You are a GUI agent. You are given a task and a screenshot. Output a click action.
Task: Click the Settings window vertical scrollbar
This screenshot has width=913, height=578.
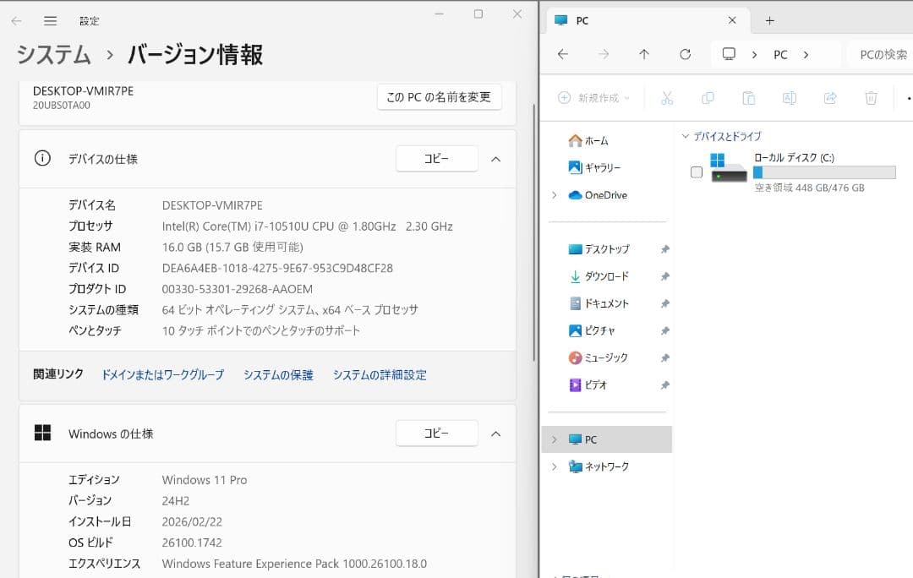534,233
